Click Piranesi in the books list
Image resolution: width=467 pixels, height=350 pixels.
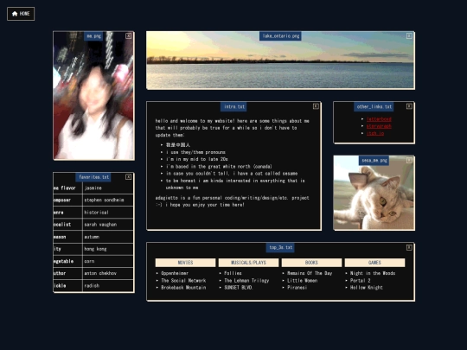pyautogui.click(x=297, y=288)
